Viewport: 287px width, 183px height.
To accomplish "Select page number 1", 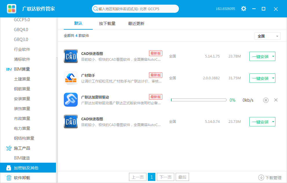I will [152, 177].
